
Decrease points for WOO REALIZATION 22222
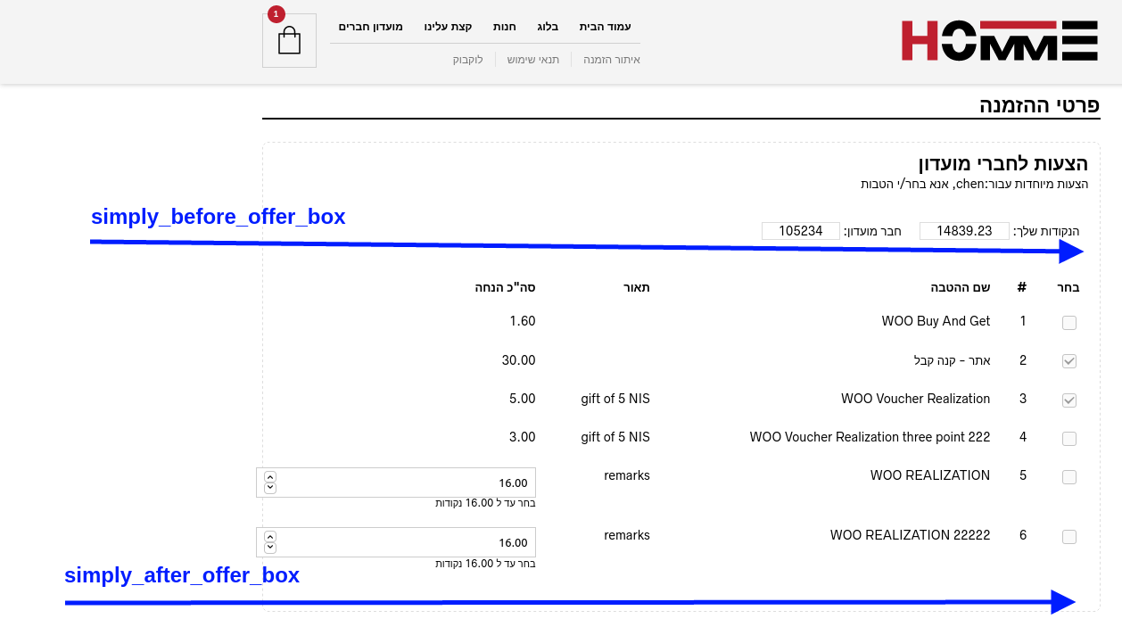(x=270, y=548)
